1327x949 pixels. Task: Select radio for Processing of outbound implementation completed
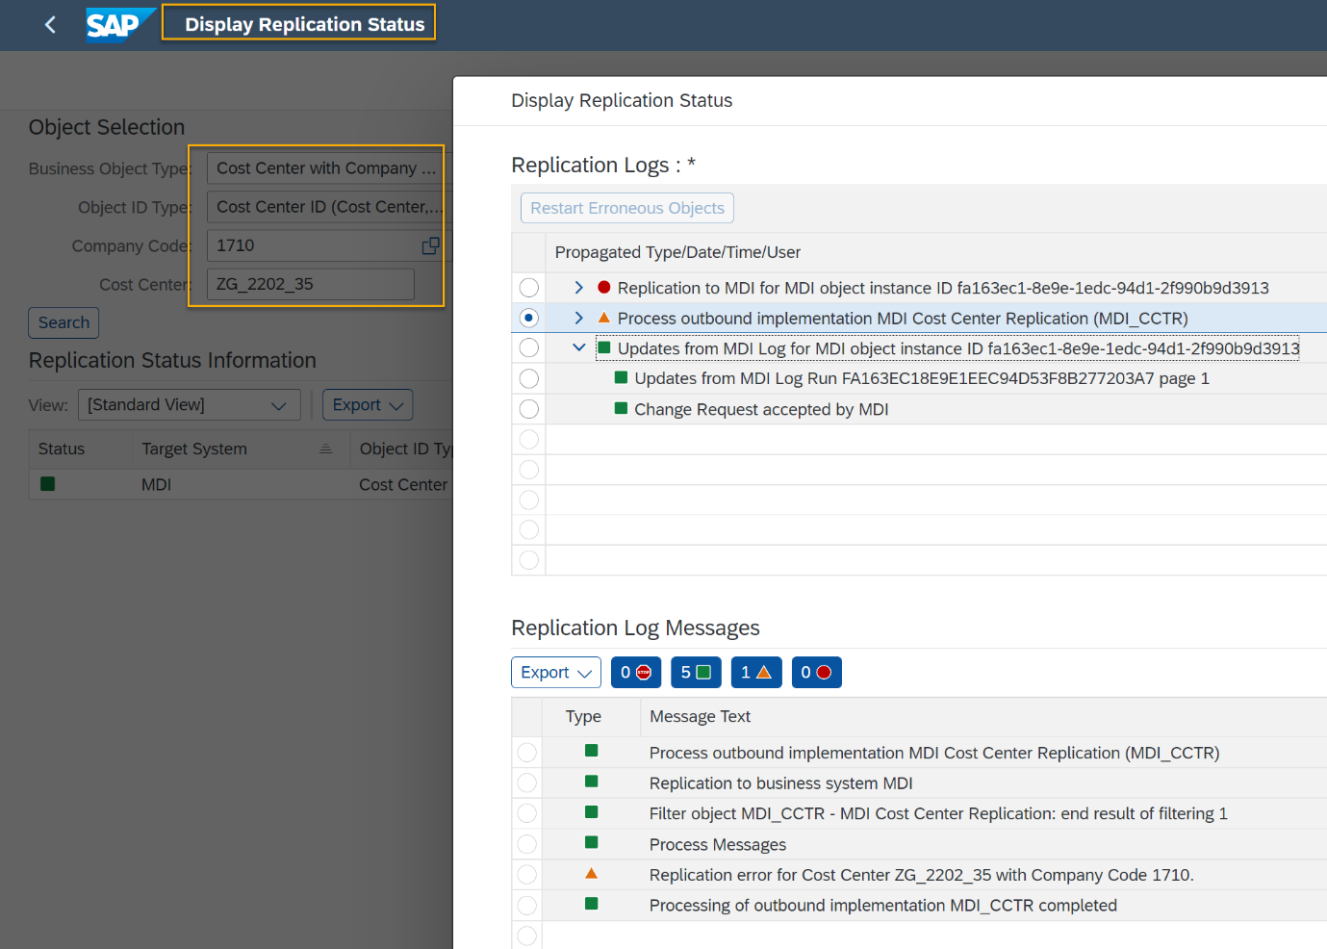tap(527, 905)
